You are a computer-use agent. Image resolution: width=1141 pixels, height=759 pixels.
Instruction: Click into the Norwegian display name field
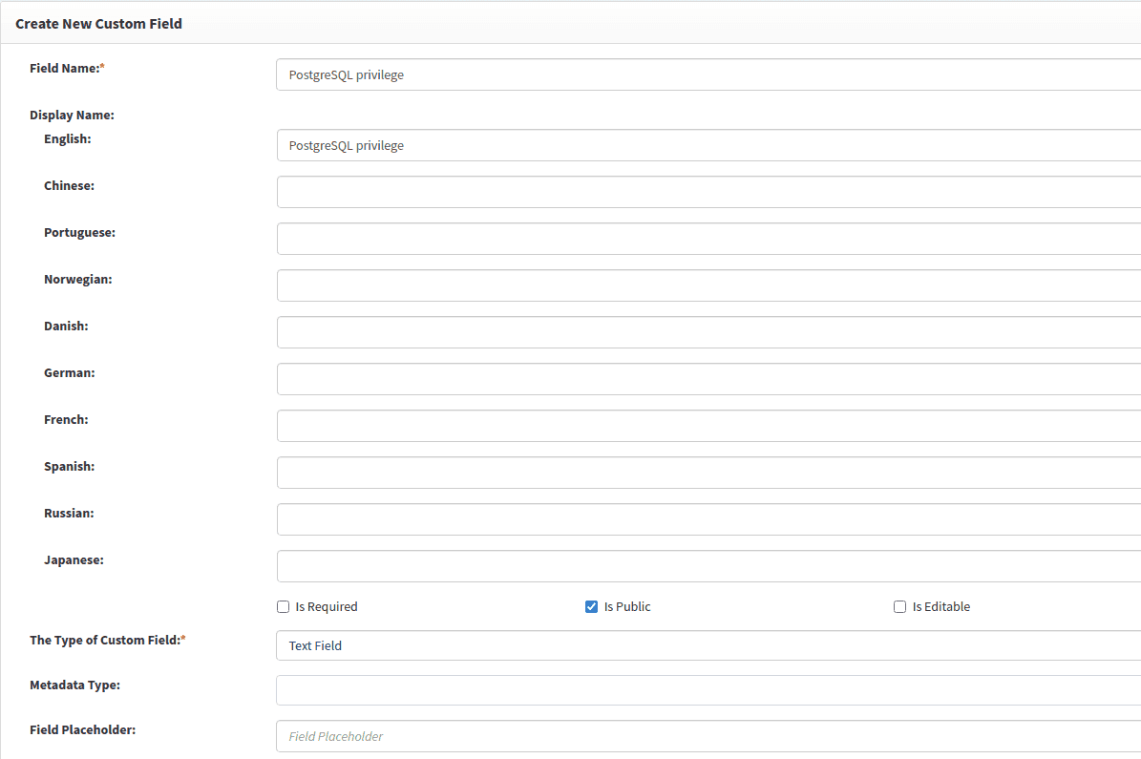click(707, 285)
